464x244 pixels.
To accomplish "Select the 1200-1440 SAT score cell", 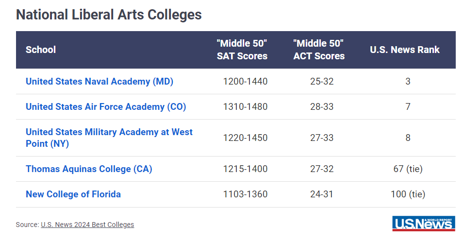I will coord(245,82).
